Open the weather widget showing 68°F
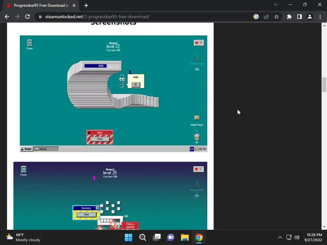 click(x=23, y=237)
